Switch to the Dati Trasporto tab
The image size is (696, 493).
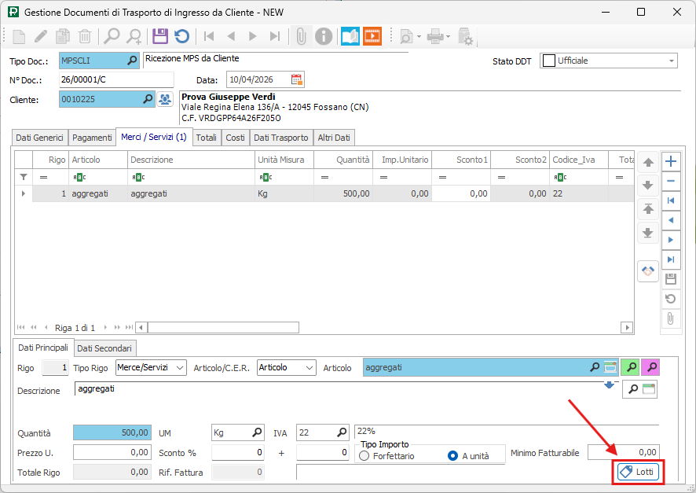click(x=281, y=138)
